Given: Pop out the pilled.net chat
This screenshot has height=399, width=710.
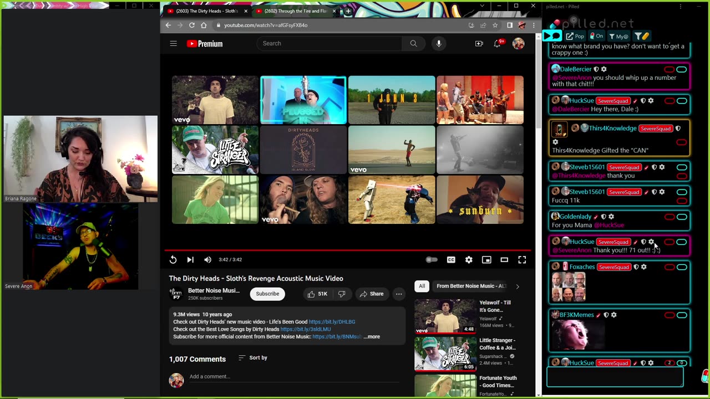Looking at the screenshot, I should click(575, 36).
